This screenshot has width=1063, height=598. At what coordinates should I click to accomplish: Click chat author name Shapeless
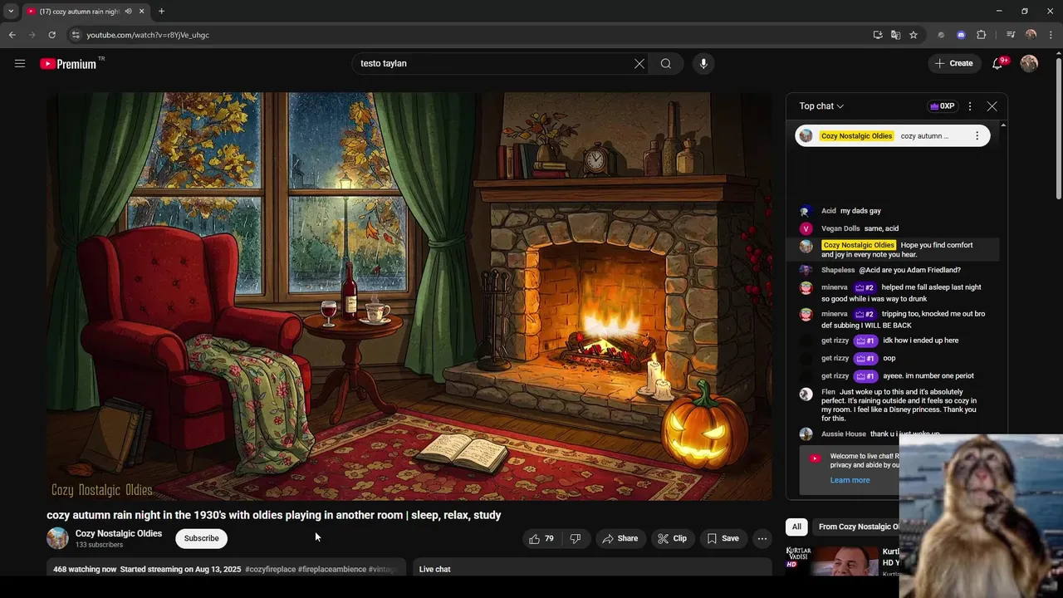pos(838,270)
